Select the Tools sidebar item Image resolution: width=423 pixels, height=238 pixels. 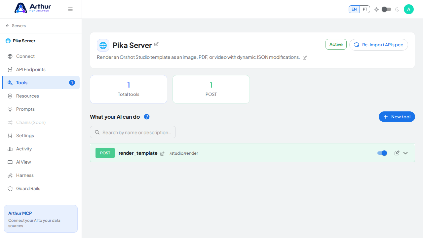click(41, 83)
